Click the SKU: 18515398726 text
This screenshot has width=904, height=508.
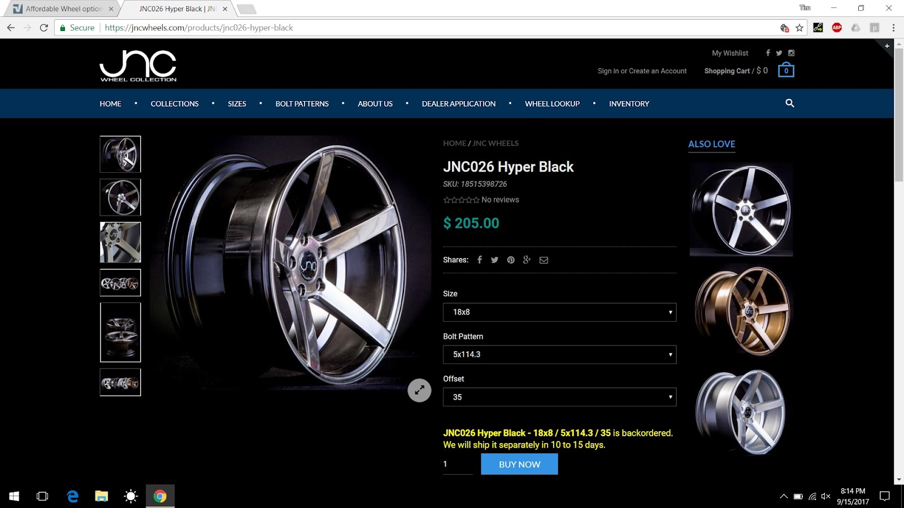[475, 184]
